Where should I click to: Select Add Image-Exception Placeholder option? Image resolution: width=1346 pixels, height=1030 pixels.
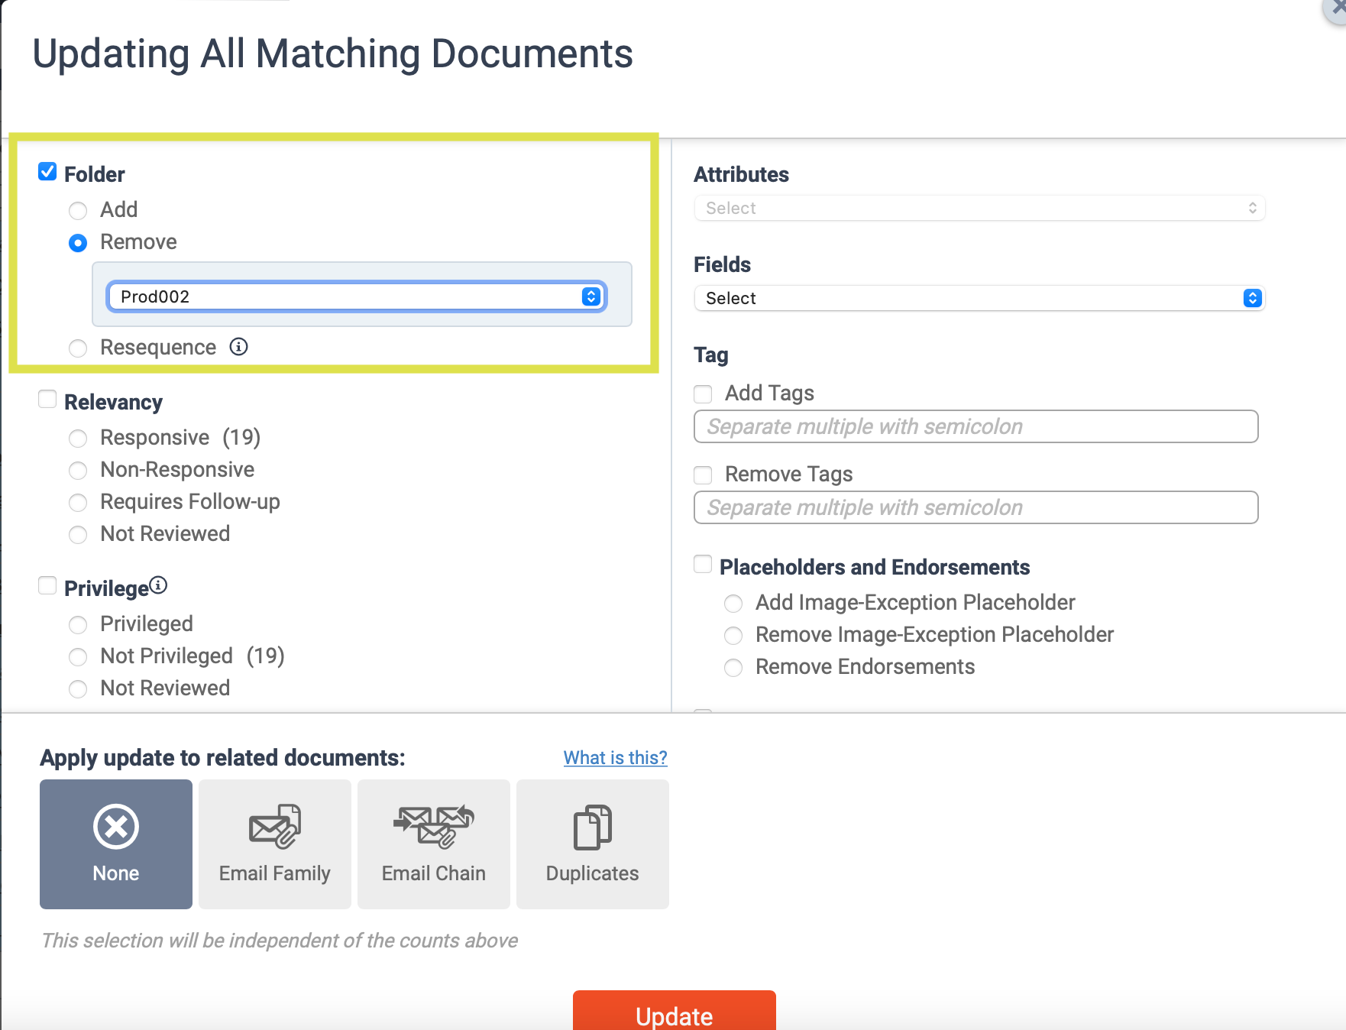click(733, 604)
